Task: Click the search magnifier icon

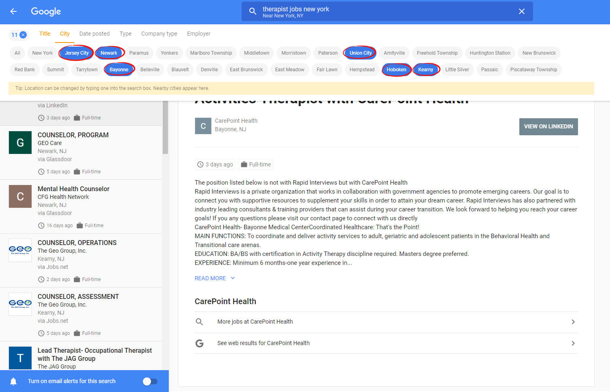Action: [253, 11]
